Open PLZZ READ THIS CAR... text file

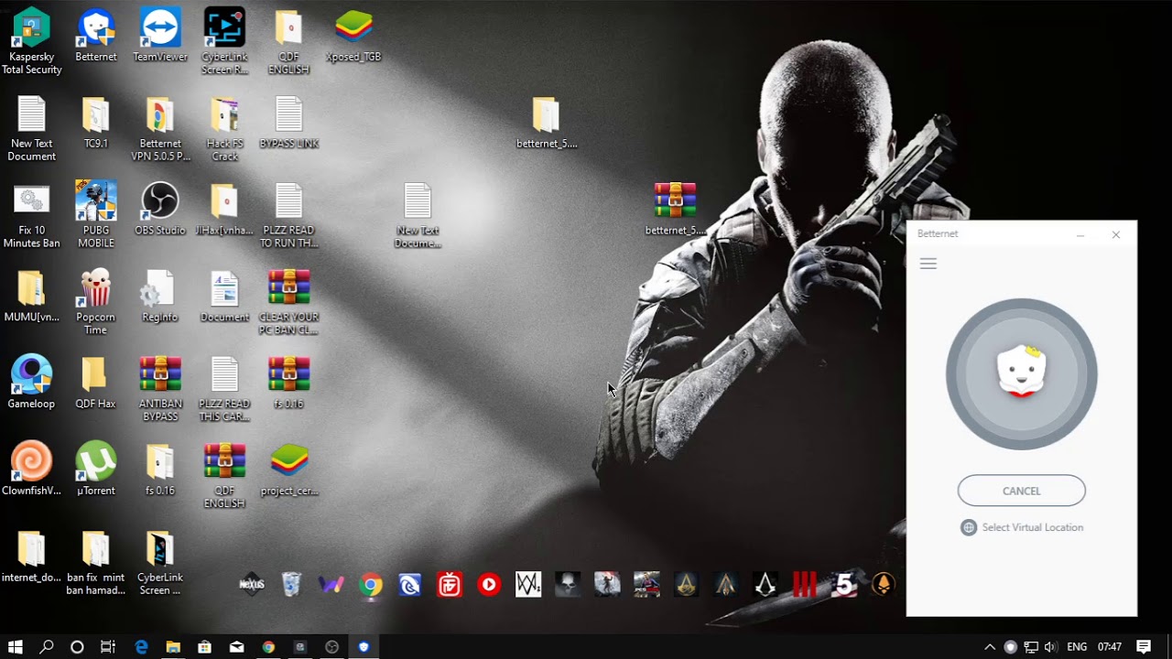click(224, 389)
